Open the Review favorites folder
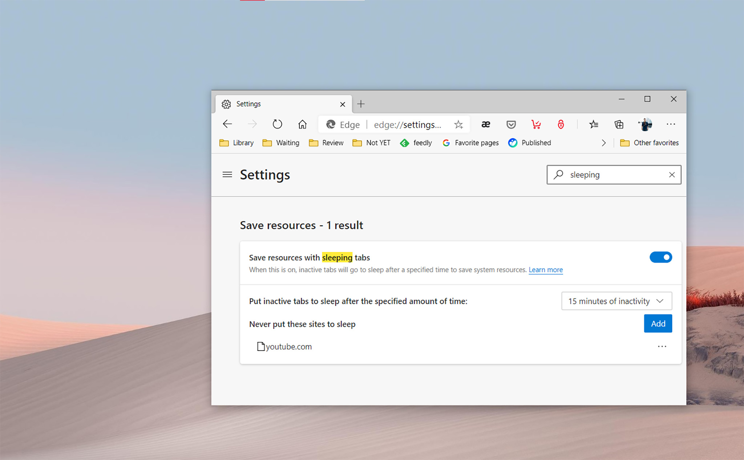 tap(326, 143)
